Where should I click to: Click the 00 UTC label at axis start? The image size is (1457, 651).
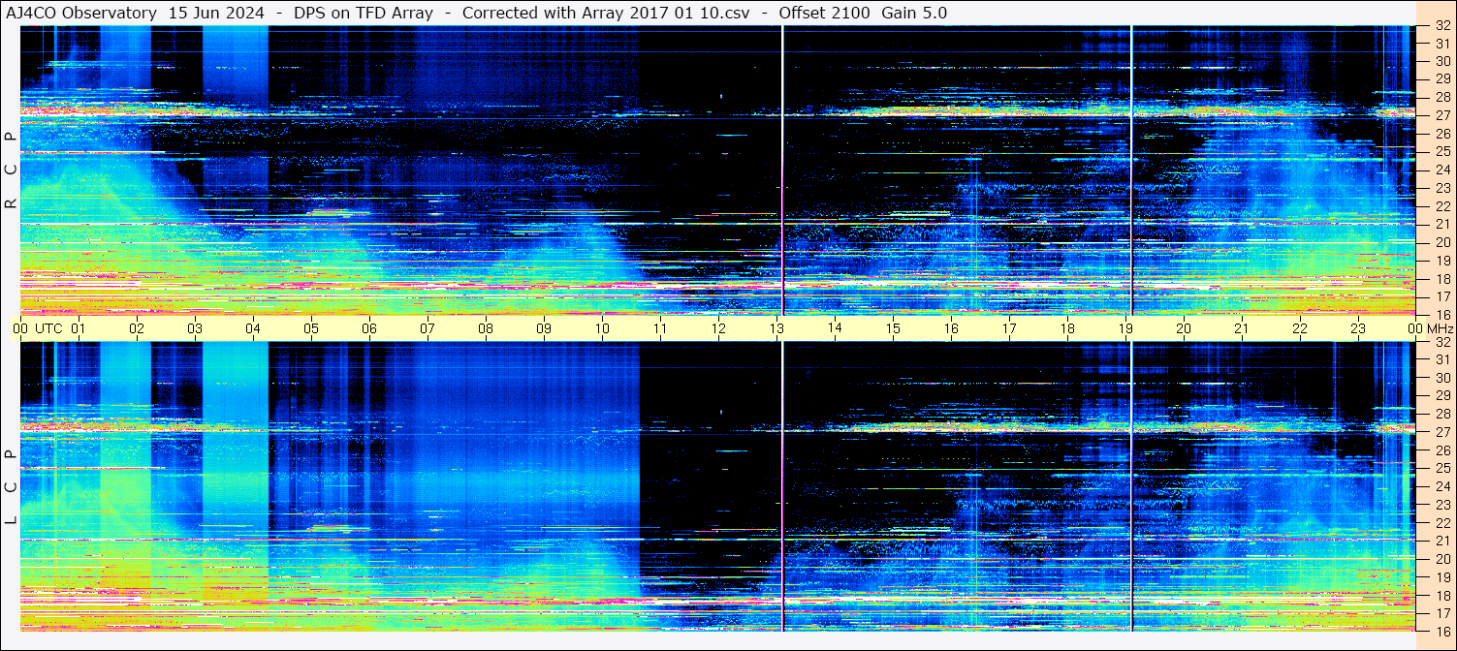[x=20, y=328]
